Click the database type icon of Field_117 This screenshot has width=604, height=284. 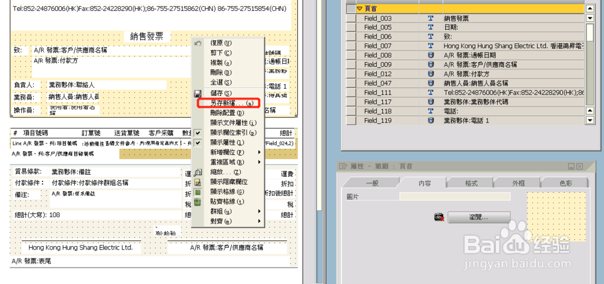pos(431,102)
